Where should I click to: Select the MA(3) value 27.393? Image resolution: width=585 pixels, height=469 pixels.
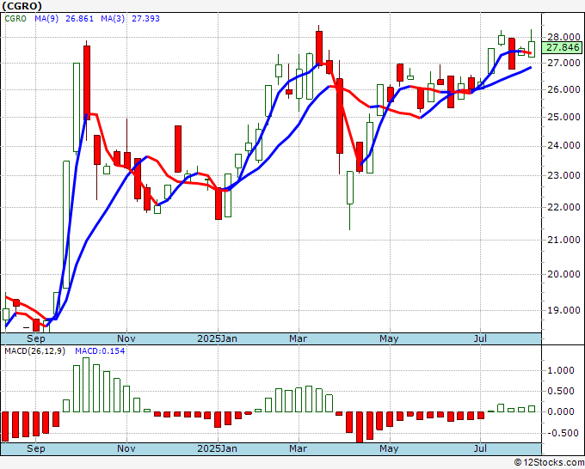[x=145, y=18]
